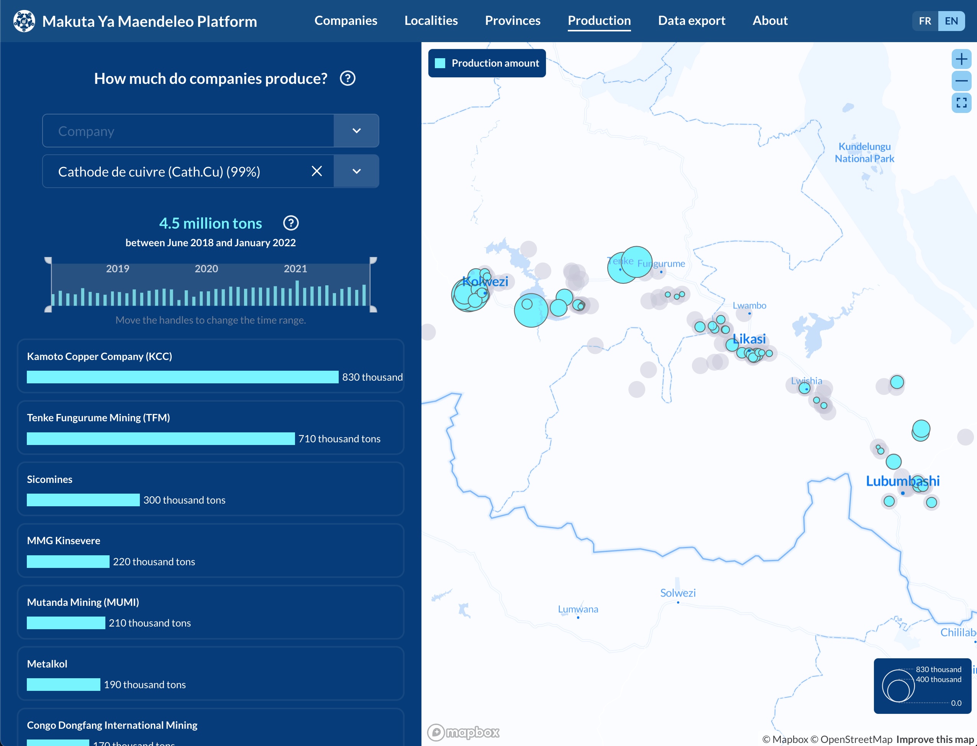
Task: Clear the Cathode de cuivre filter
Action: click(x=317, y=171)
